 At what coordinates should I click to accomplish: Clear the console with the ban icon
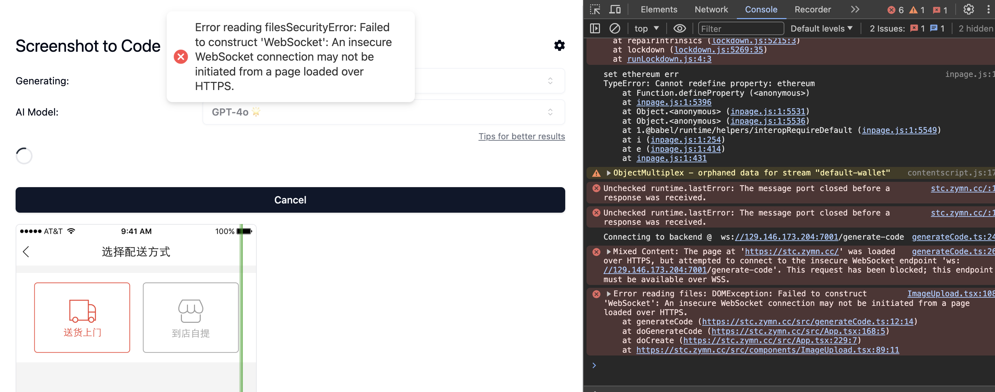tap(615, 29)
